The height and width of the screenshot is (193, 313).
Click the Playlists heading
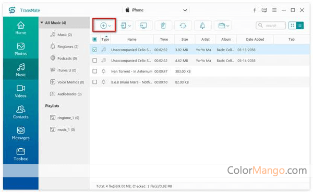(x=52, y=106)
